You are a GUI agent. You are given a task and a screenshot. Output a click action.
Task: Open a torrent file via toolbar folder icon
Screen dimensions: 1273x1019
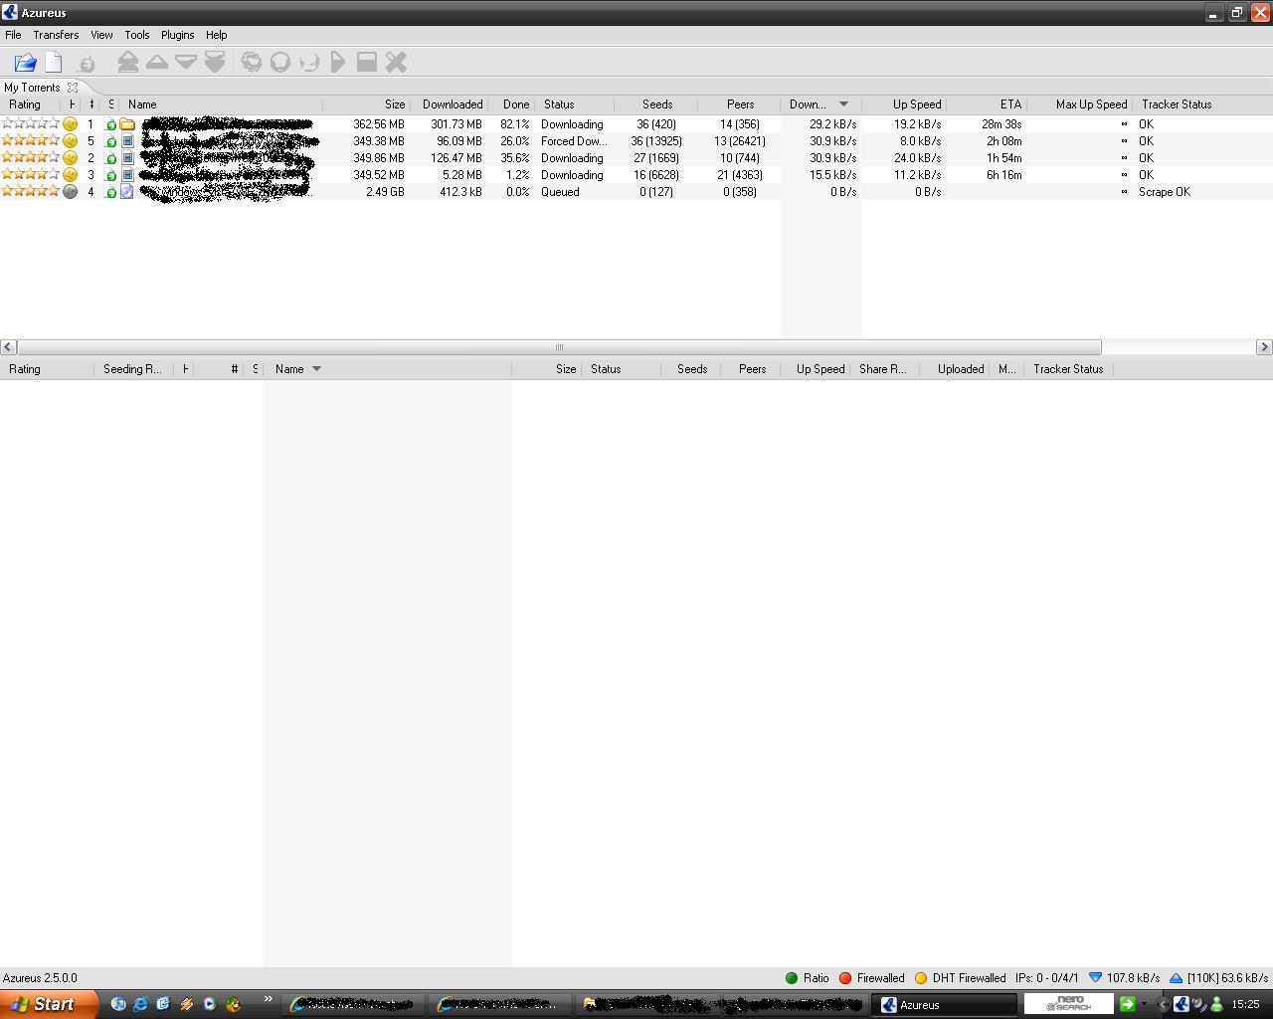point(26,63)
